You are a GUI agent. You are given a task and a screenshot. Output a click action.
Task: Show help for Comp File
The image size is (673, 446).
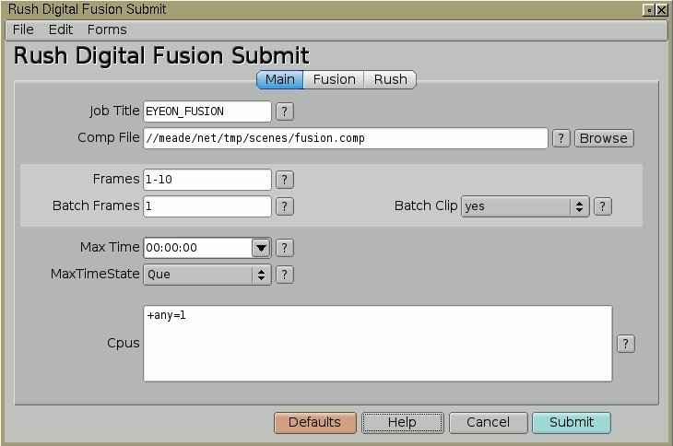pos(561,138)
